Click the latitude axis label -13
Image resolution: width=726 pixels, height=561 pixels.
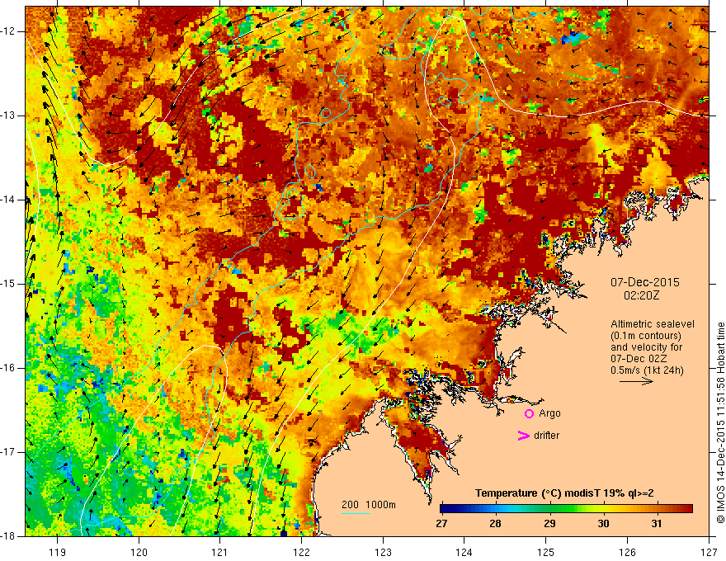click(x=9, y=115)
